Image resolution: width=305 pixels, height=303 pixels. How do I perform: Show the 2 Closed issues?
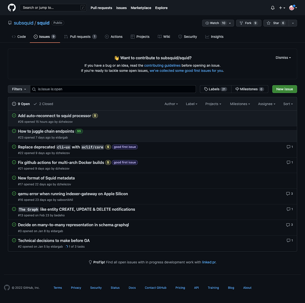click(43, 104)
